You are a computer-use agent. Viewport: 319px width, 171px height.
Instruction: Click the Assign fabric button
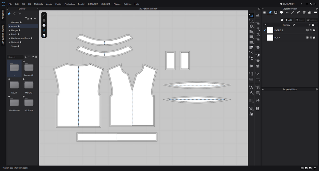point(312,20)
